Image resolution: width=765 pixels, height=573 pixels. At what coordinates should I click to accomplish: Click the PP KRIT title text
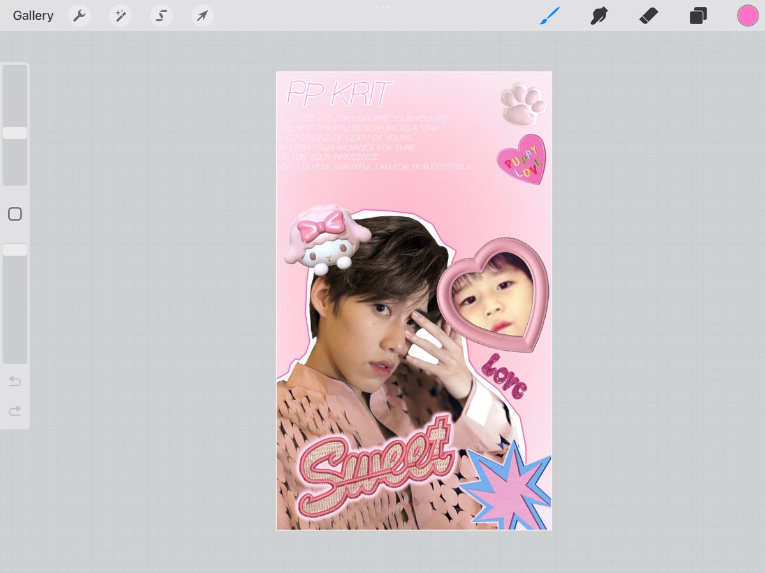coord(339,93)
